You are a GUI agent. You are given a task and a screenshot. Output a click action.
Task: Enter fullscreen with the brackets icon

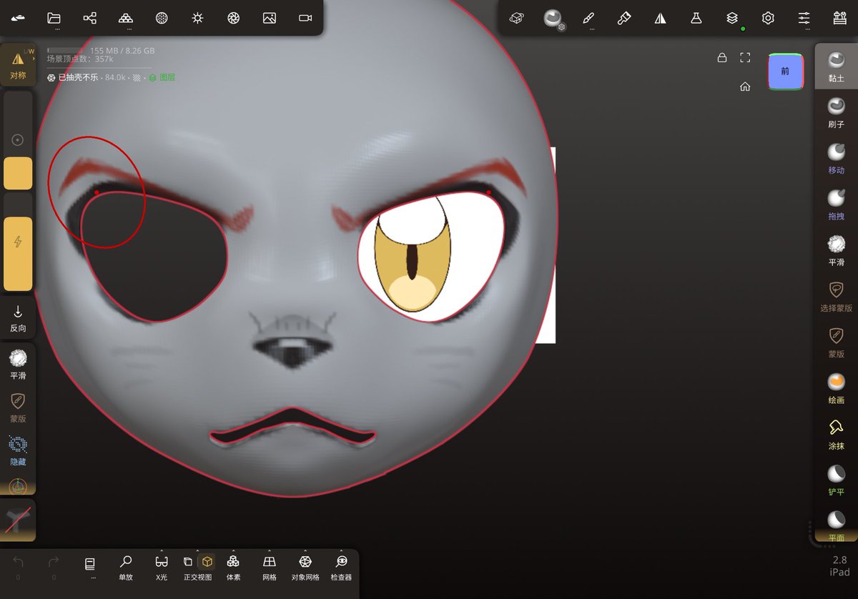pyautogui.click(x=745, y=58)
